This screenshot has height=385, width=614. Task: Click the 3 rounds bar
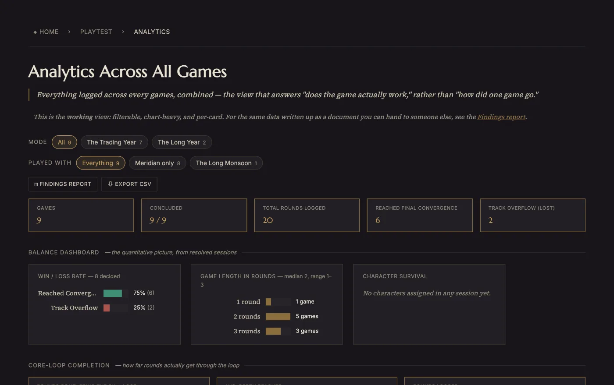coord(273,331)
